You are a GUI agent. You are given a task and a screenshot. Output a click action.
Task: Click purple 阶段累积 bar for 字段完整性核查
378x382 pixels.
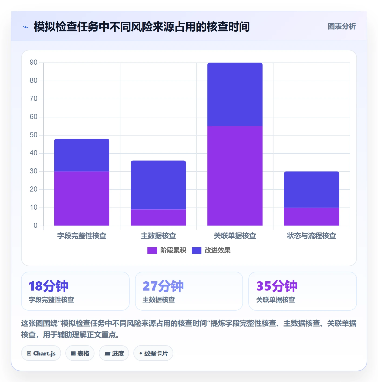click(82, 199)
